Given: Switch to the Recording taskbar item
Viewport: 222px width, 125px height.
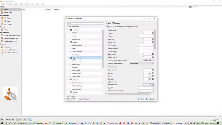Looking at the screenshot, I should click(x=166, y=123).
